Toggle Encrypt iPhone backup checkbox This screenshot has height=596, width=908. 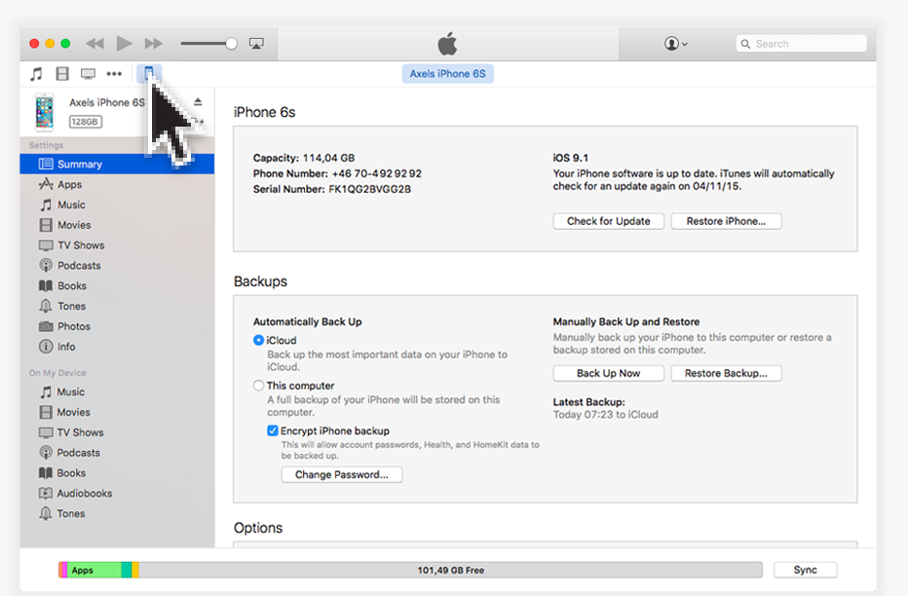273,430
